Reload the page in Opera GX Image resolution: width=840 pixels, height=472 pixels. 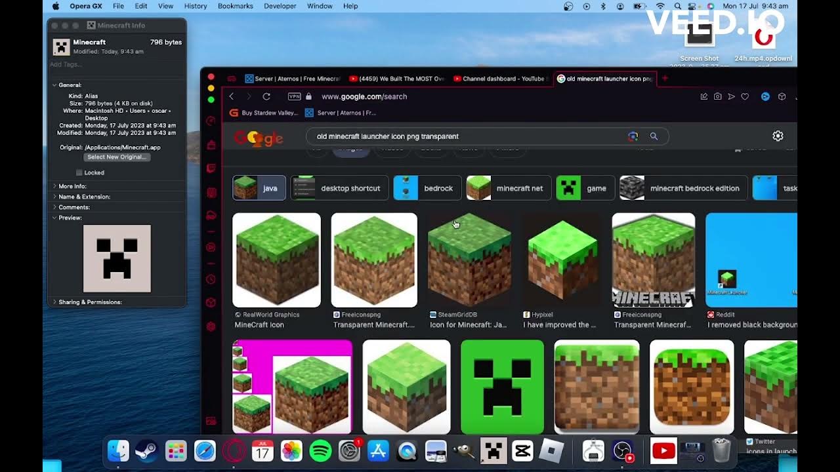(x=266, y=96)
